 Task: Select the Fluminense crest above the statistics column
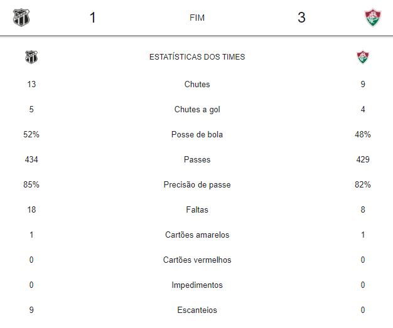(362, 57)
